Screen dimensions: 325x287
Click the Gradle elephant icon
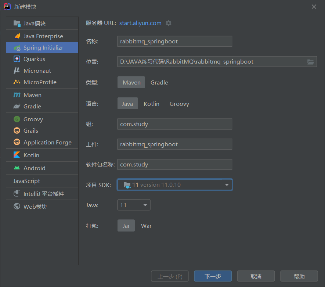[17, 106]
